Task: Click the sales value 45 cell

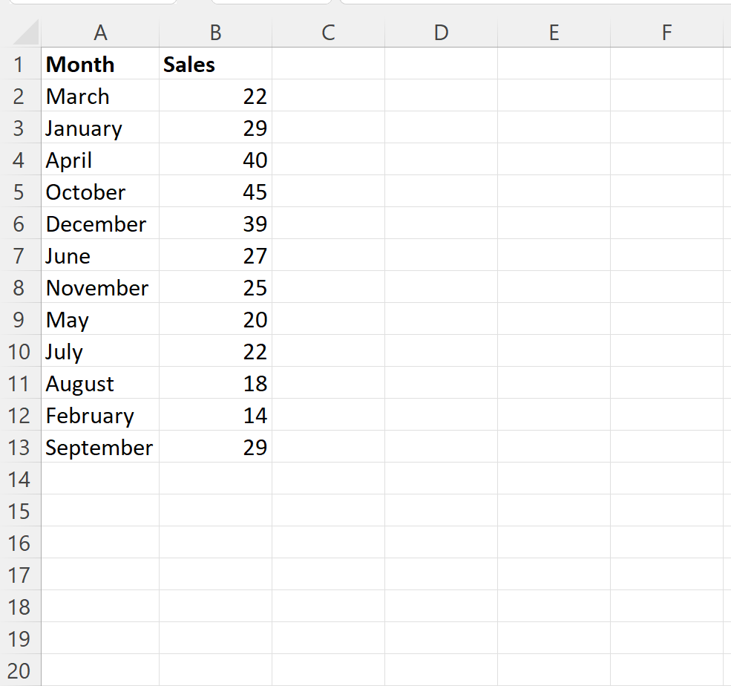Action: 215,192
